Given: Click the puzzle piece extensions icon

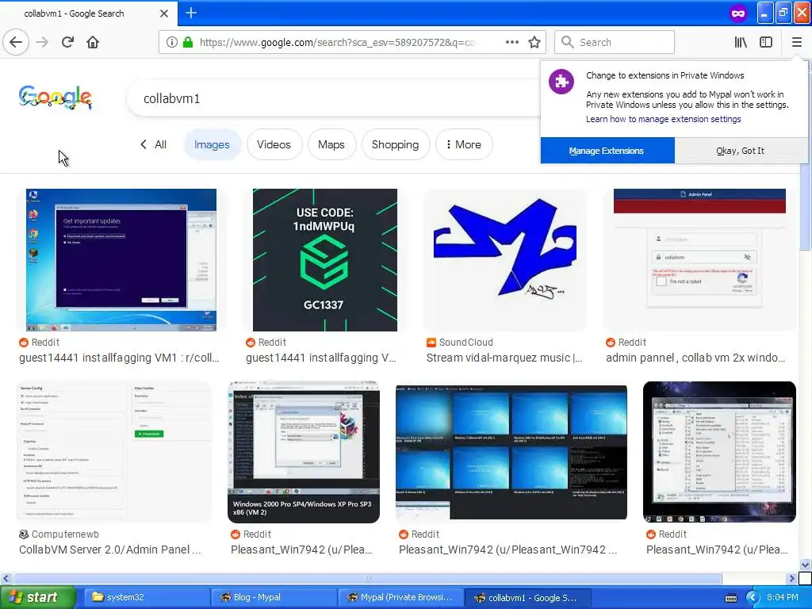Looking at the screenshot, I should [x=561, y=82].
